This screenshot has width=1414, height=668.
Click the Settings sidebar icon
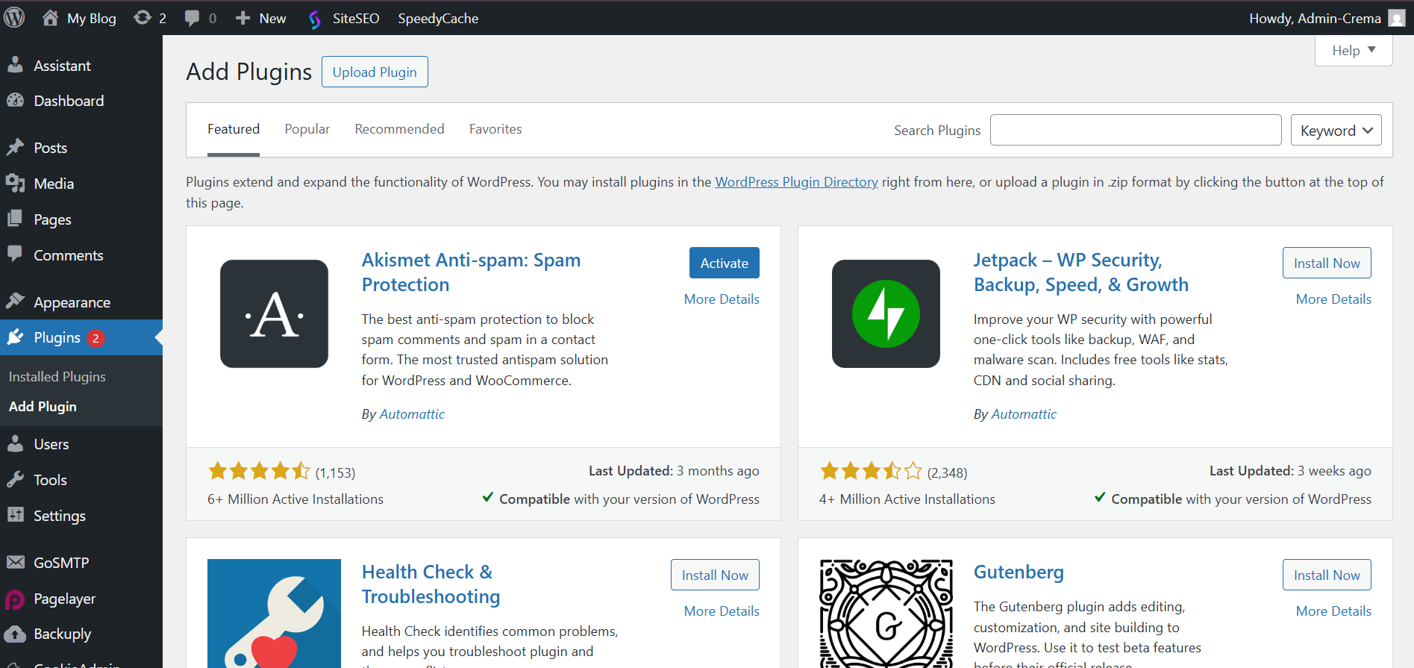coord(15,515)
